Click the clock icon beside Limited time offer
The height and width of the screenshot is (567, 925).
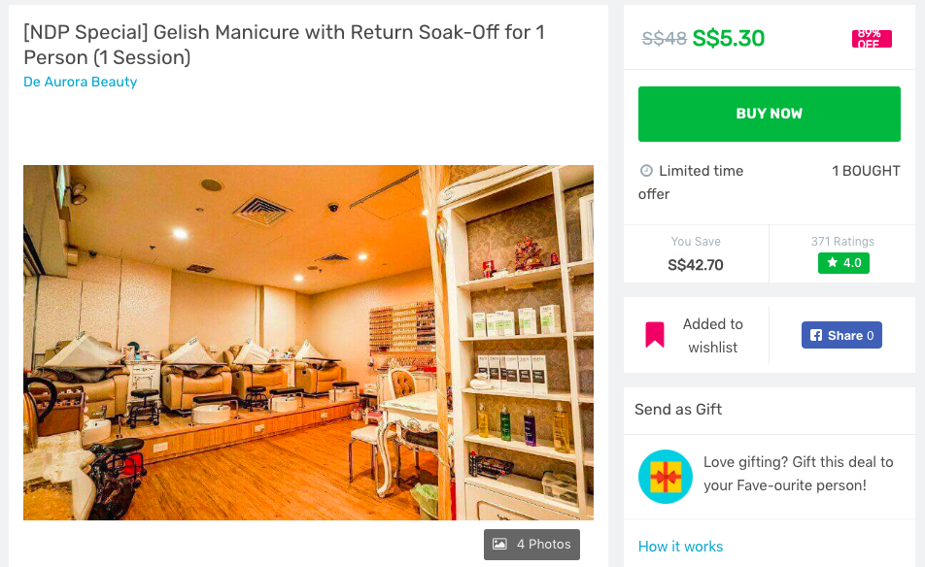click(x=646, y=171)
